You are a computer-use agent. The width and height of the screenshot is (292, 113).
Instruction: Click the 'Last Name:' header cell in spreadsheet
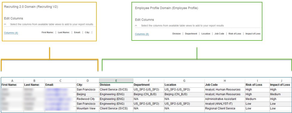tap(34, 85)
